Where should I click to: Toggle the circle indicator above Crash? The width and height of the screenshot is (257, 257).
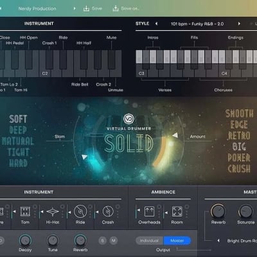tap(118, 207)
